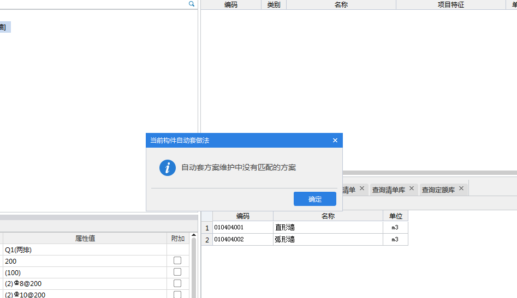The image size is (517, 298).
Task: Click the 属性值 column header
Action: [85, 239]
